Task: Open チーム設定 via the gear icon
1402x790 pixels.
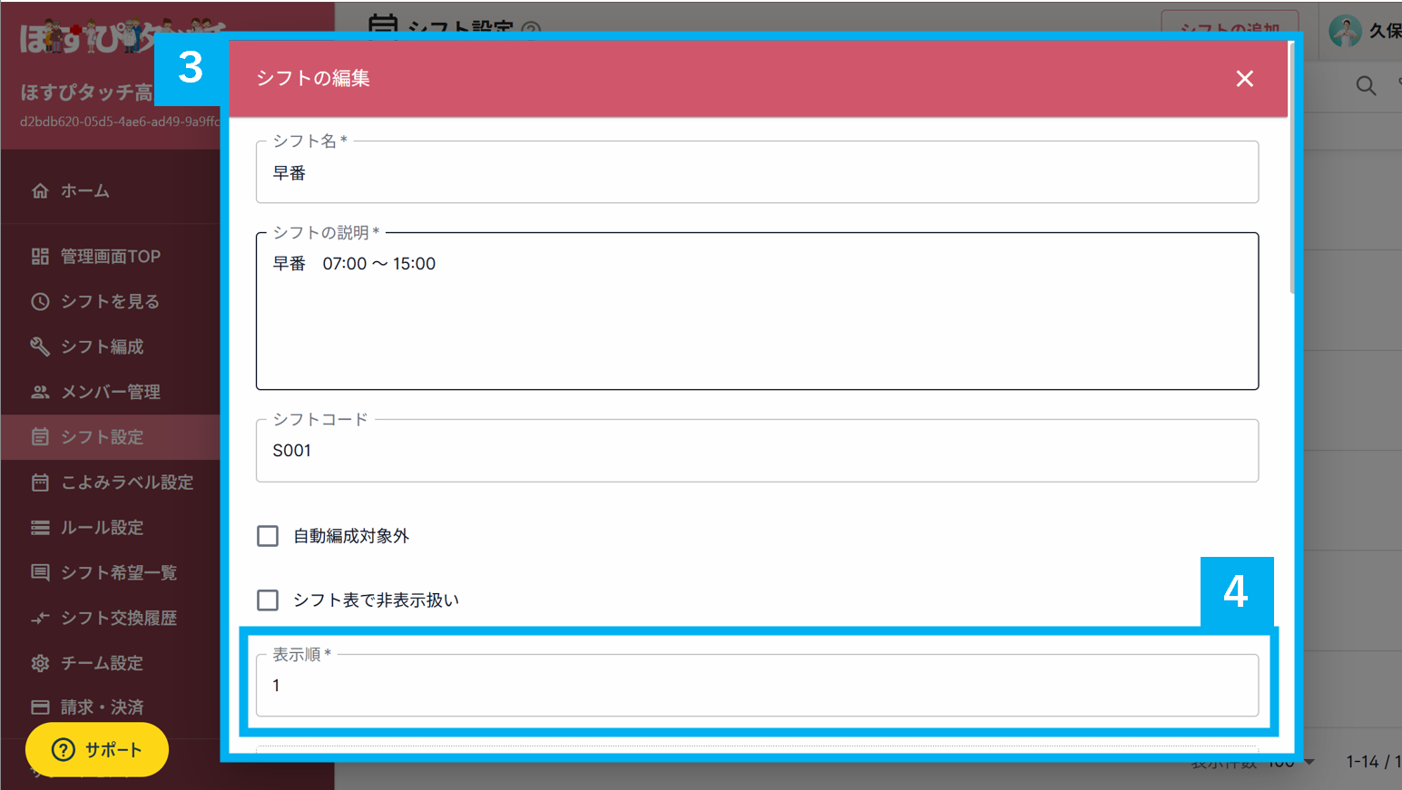Action: (x=40, y=663)
